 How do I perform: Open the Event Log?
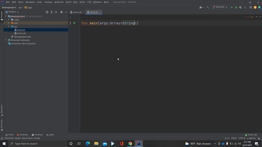click(x=251, y=135)
